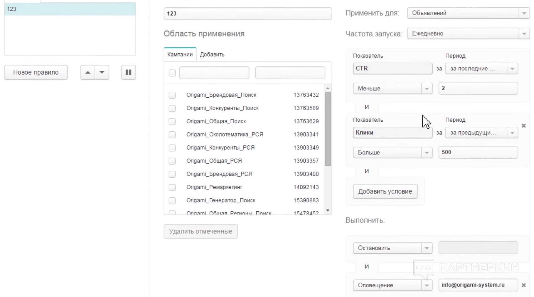Expand the Частота запуска dropdown
Screen dimensions: 534x297
tap(468, 34)
